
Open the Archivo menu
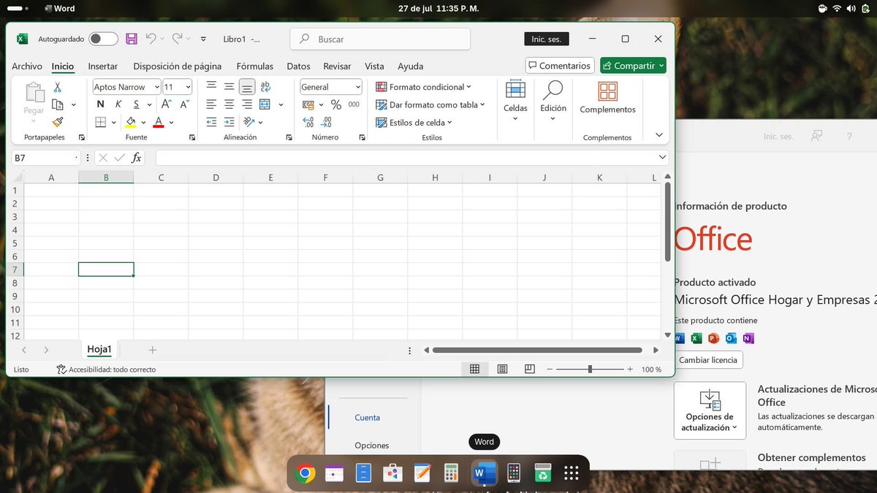click(x=27, y=66)
